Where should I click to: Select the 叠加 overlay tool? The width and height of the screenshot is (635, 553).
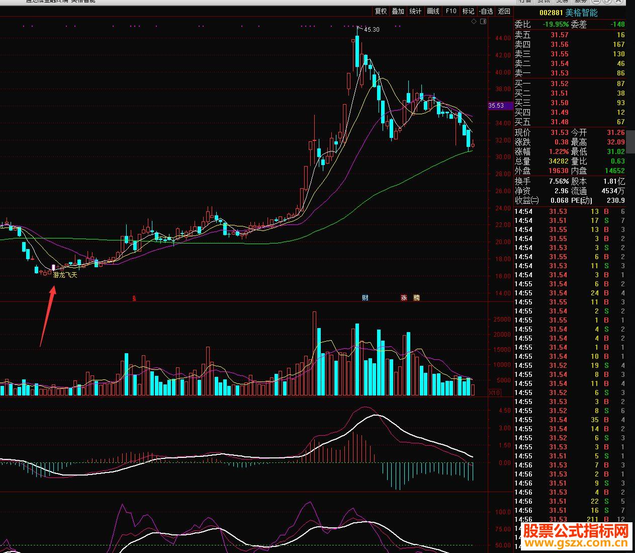coord(398,11)
